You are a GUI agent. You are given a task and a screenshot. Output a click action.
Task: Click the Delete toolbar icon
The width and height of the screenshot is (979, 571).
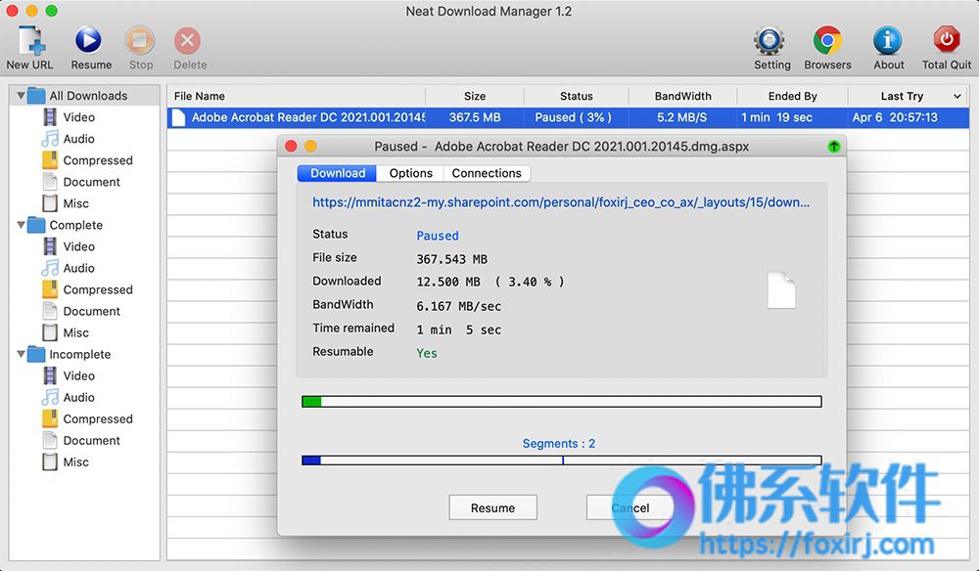(187, 41)
